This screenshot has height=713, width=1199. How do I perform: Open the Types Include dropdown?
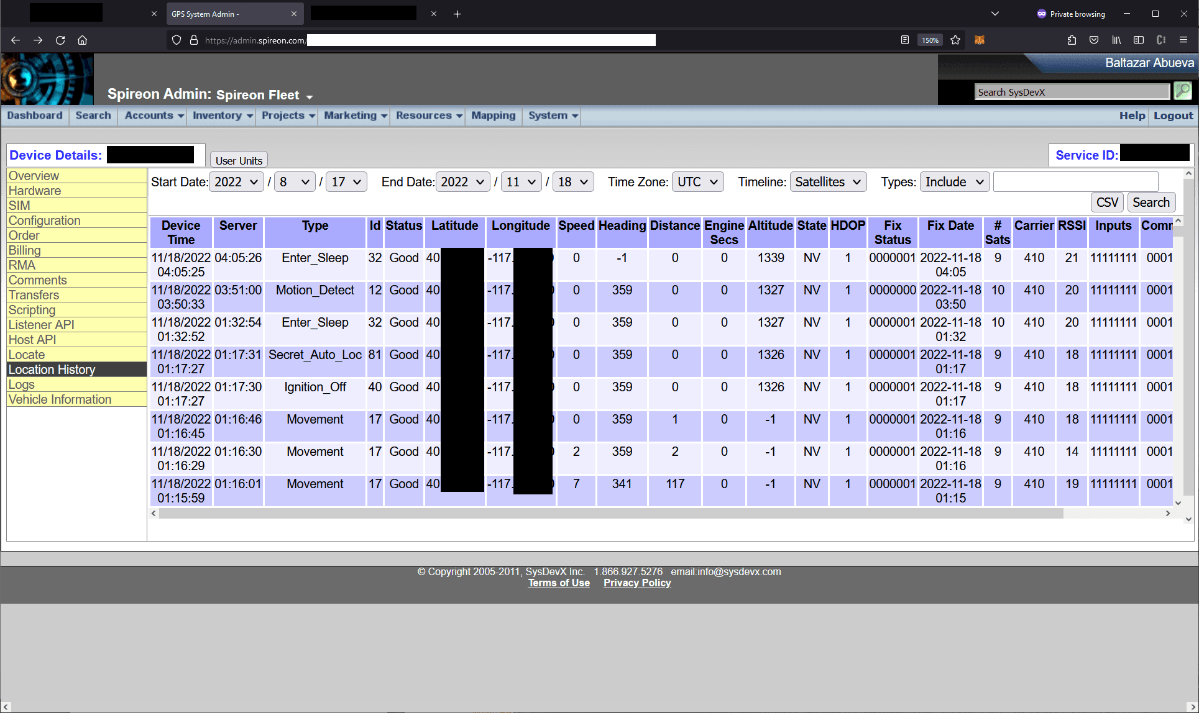click(x=954, y=182)
